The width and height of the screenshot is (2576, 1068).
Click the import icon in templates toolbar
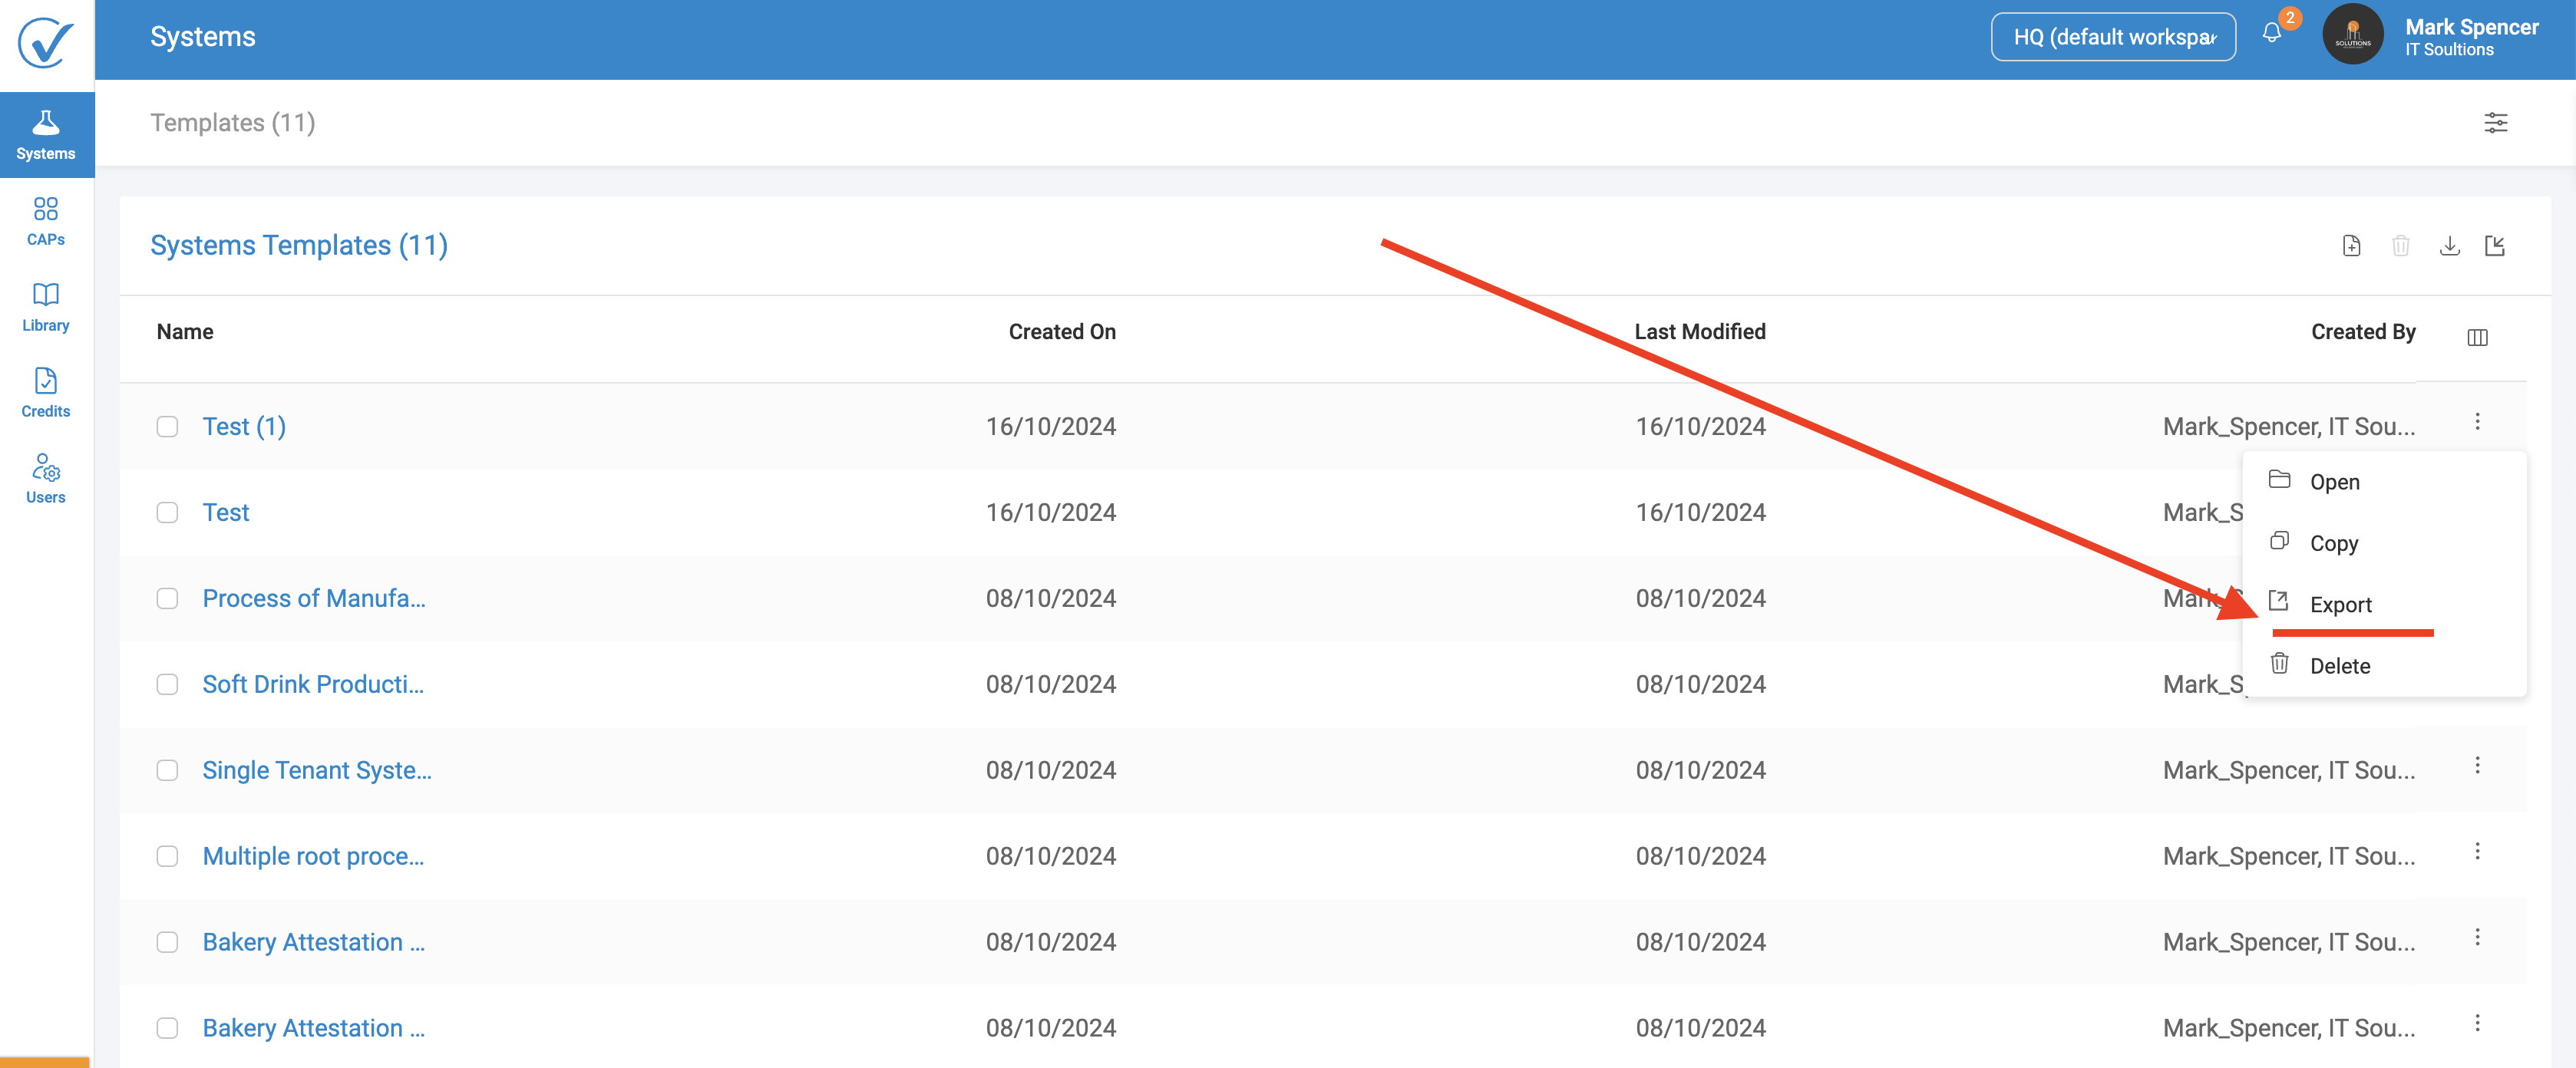2495,246
